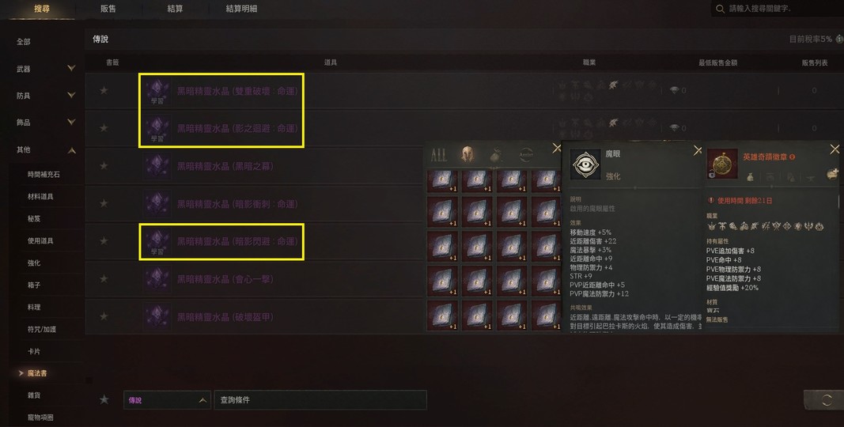Bookmark star for 黑暗精靈水晶 (雙重破壞:命運)
The height and width of the screenshot is (427, 844).
104,90
